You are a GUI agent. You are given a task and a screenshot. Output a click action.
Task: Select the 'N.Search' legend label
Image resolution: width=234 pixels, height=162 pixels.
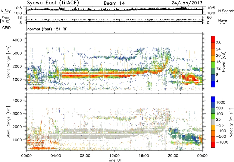[x=226, y=11]
